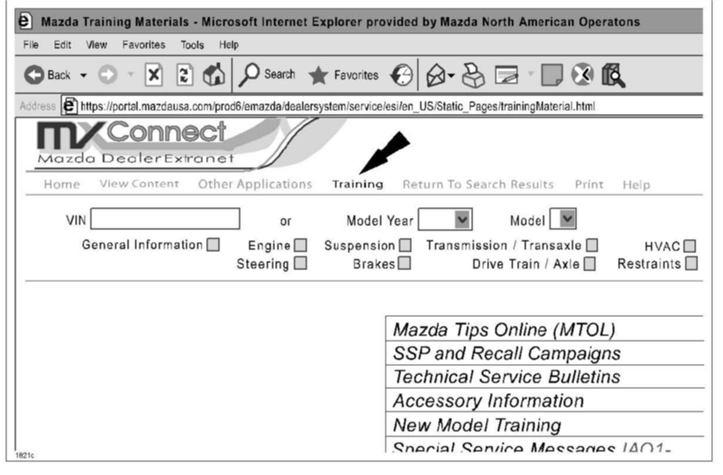
Task: Check the General Information checkbox
Action: [213, 245]
